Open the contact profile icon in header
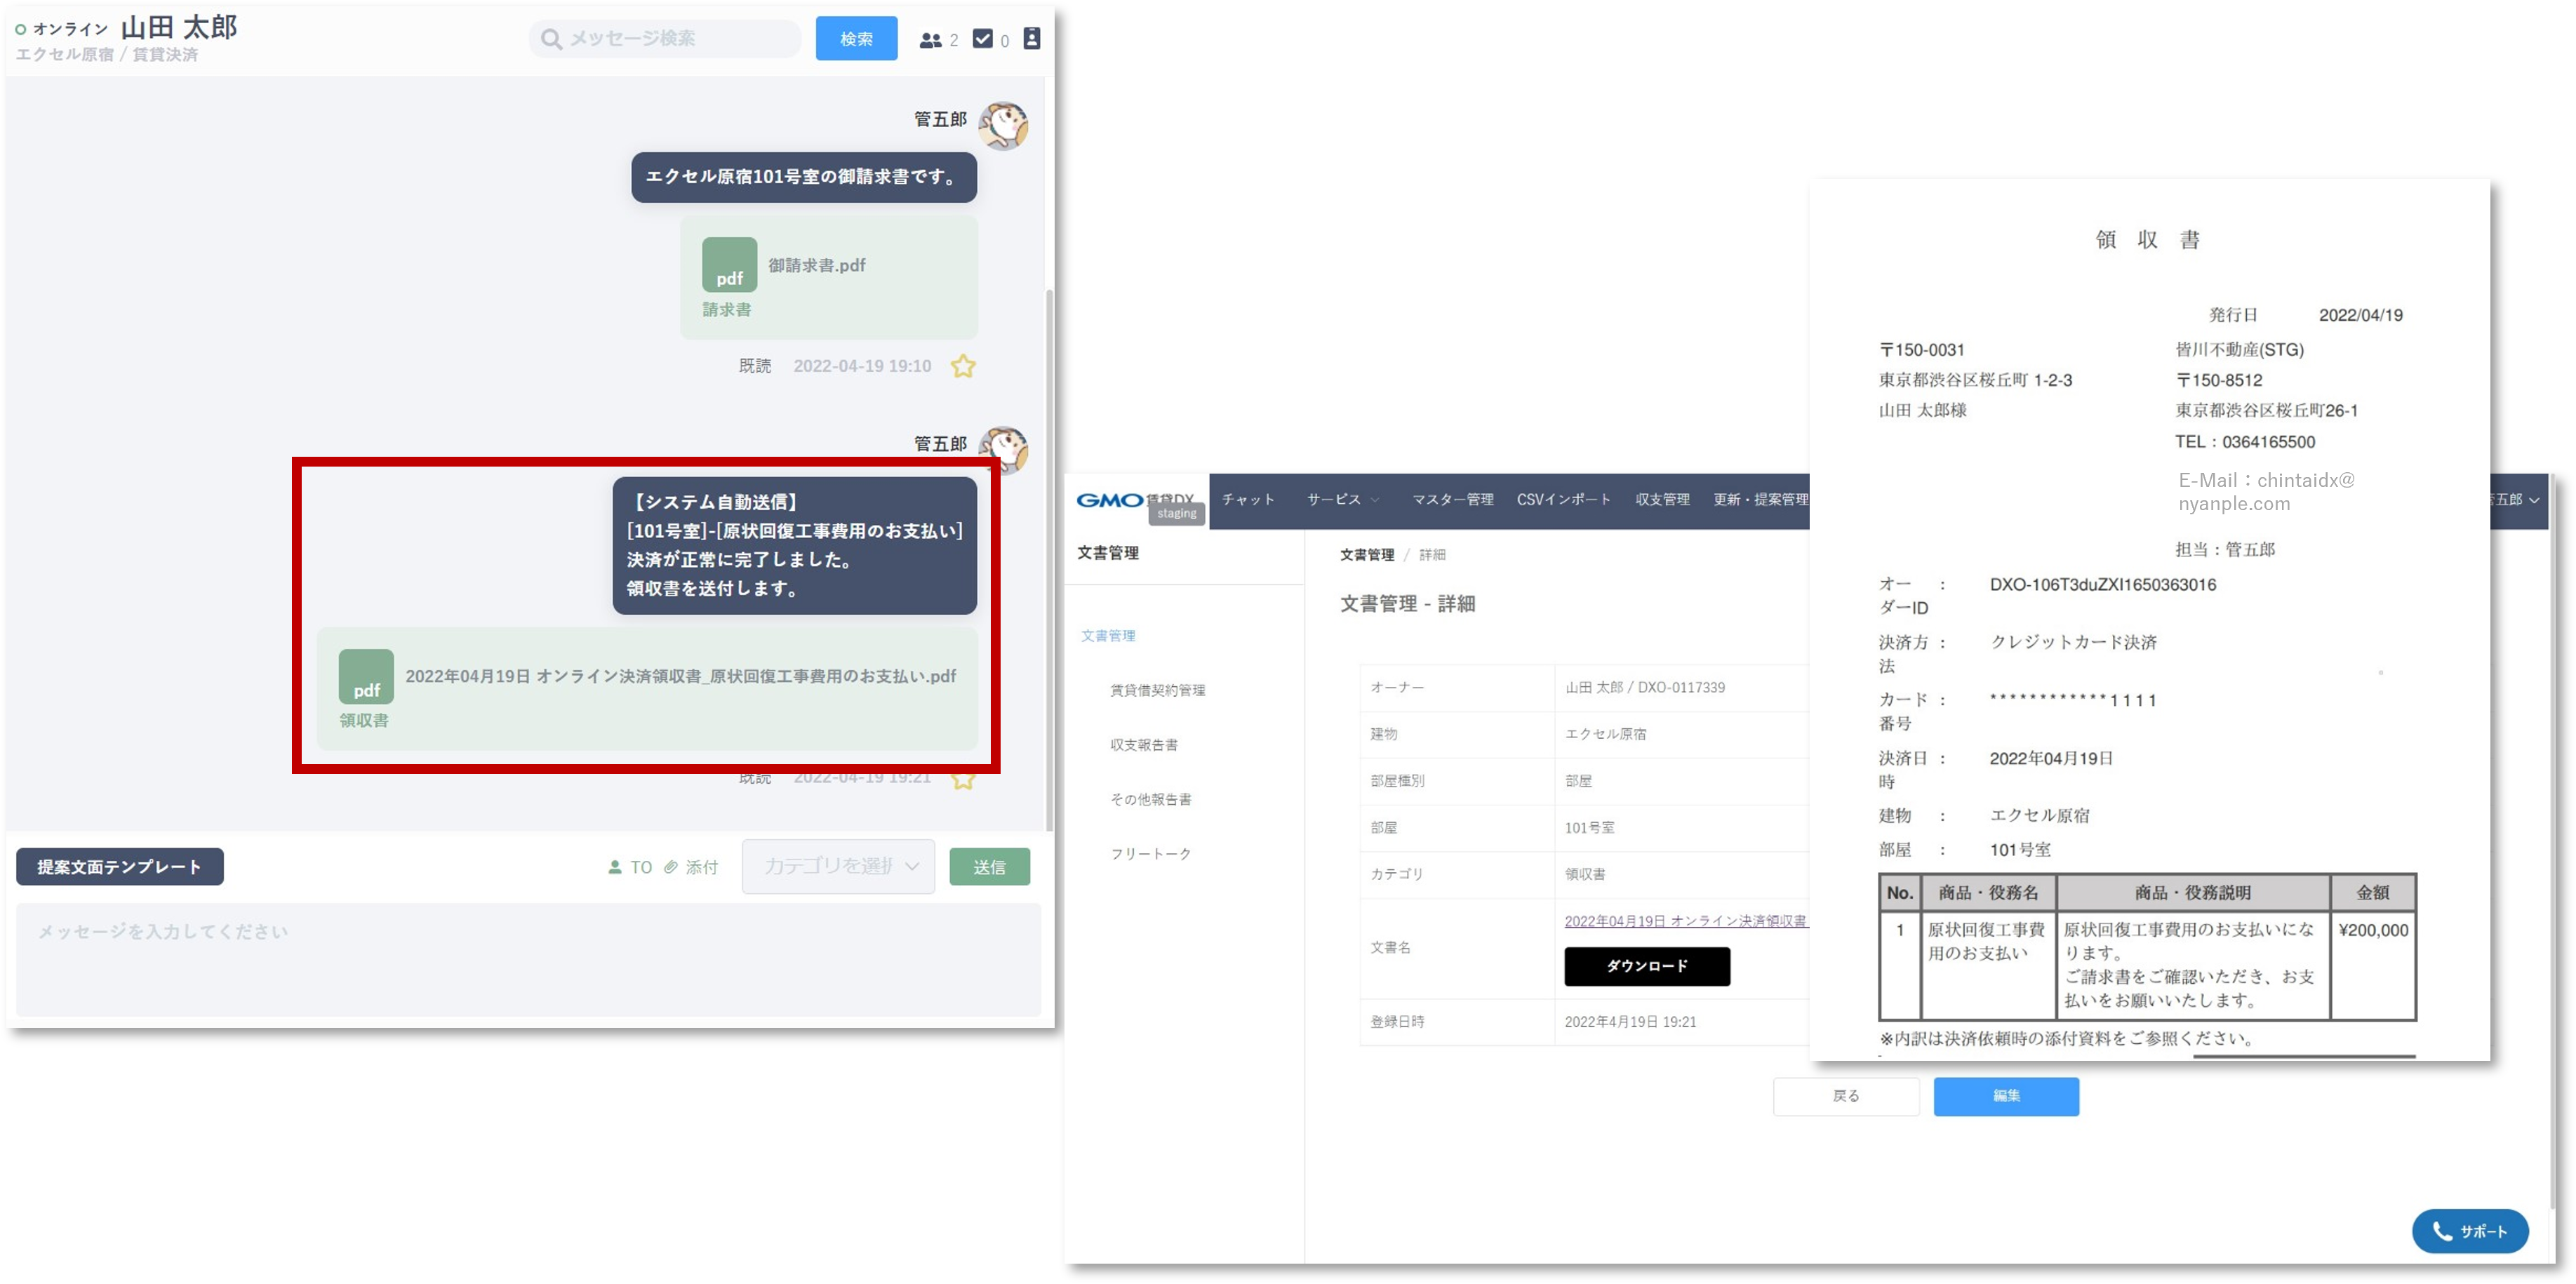 (x=1032, y=39)
